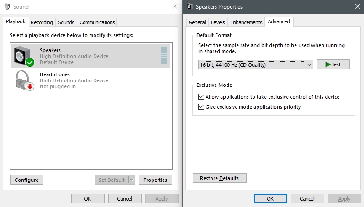Click the Configure button

click(x=26, y=180)
